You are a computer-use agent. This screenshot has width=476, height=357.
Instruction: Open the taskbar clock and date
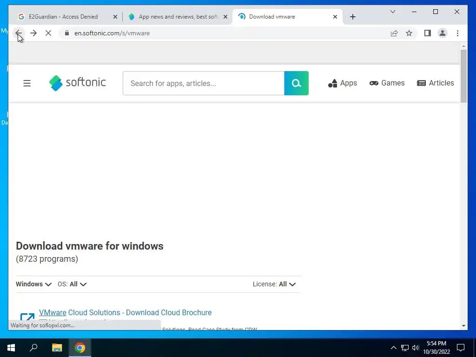[x=436, y=348]
